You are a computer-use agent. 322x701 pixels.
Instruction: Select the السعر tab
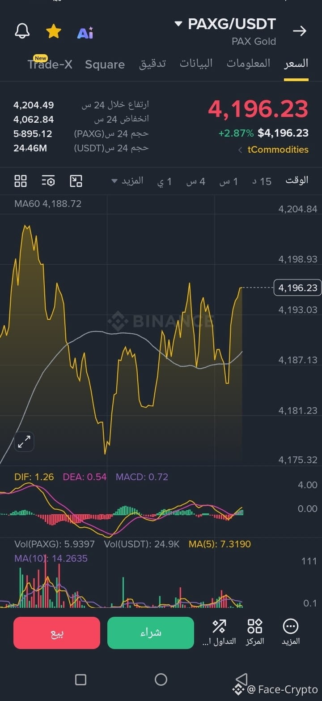(296, 63)
